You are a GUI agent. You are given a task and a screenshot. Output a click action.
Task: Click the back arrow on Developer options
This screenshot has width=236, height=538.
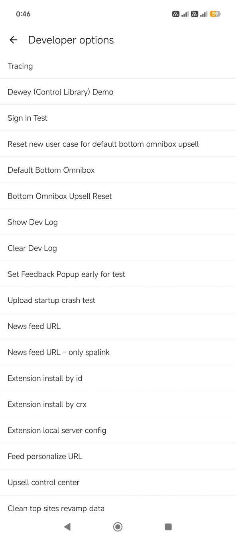[13, 40]
